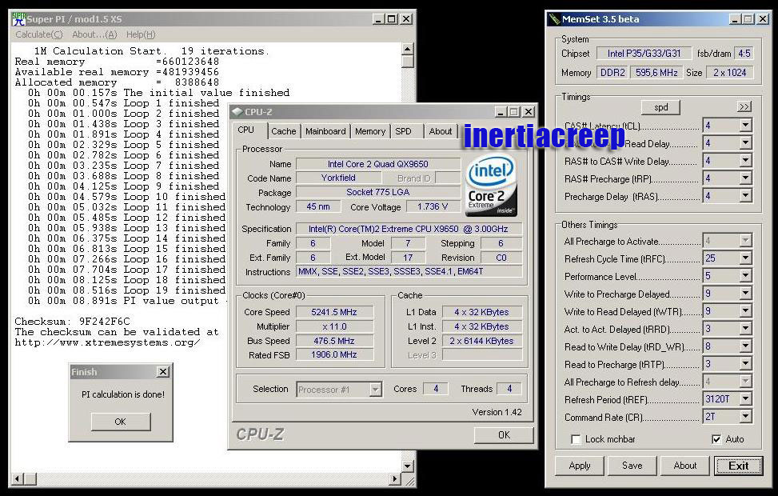Toggle the Lock mchbar checkbox
Image resolution: width=778 pixels, height=496 pixels.
(576, 439)
